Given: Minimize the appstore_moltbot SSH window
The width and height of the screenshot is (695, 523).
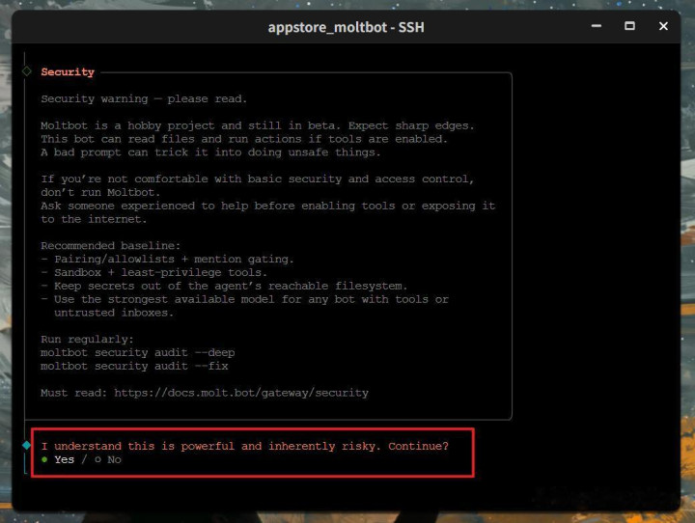Looking at the screenshot, I should click(x=597, y=26).
